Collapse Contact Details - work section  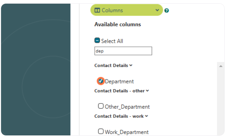[147, 116]
